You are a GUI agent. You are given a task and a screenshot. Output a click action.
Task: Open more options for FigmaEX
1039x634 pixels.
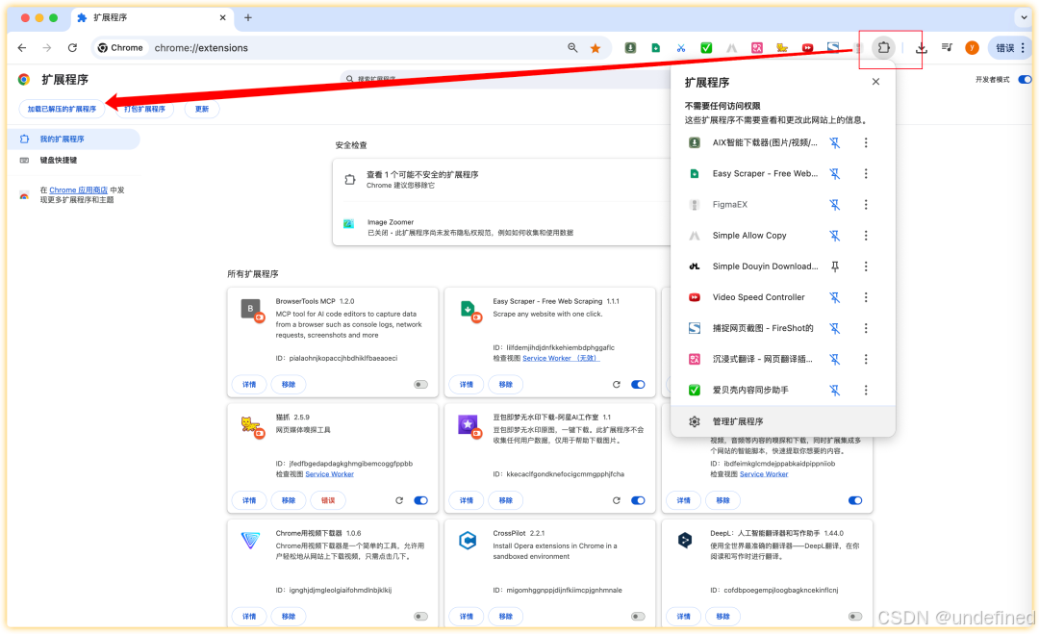pos(866,205)
